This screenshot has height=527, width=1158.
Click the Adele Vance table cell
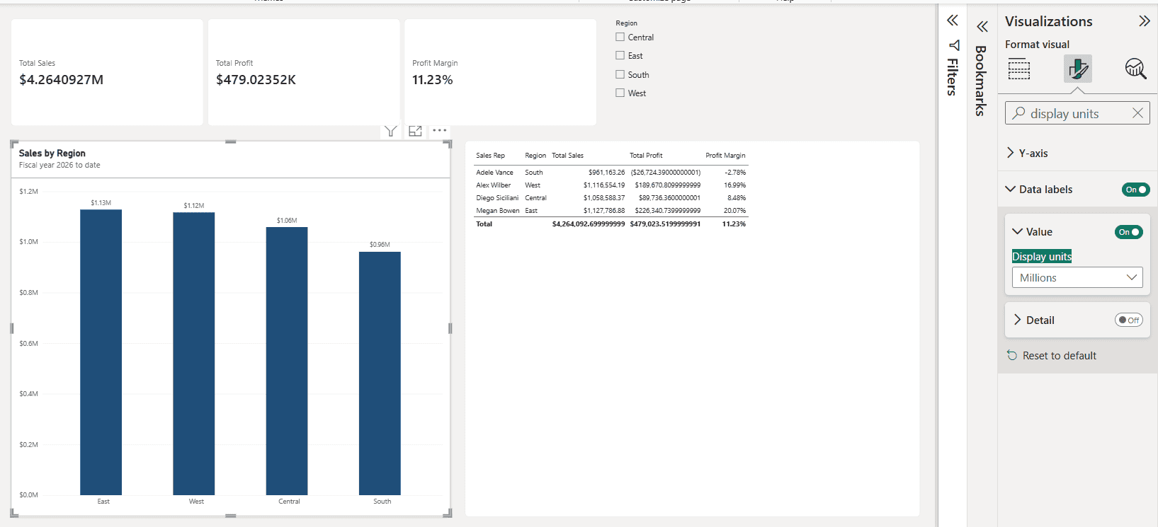[x=494, y=173]
